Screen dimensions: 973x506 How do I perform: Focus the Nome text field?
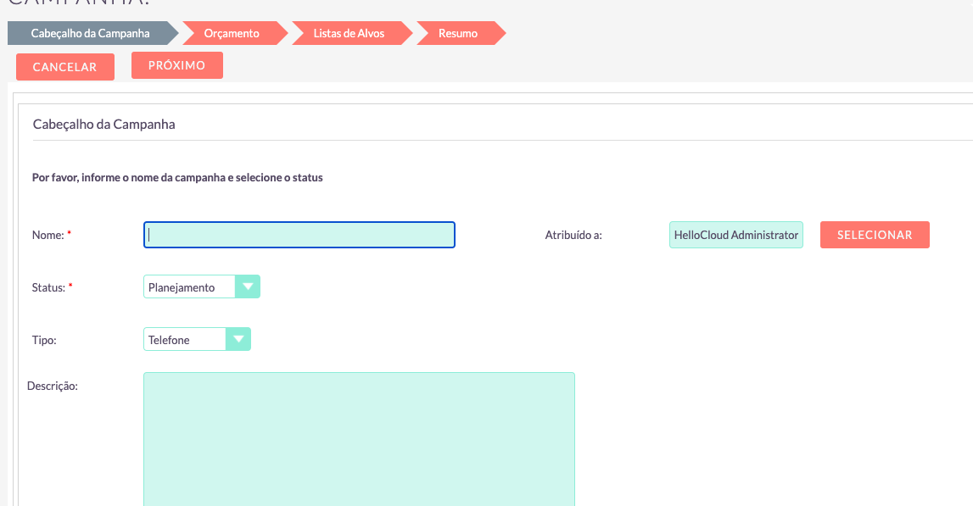[x=299, y=235]
